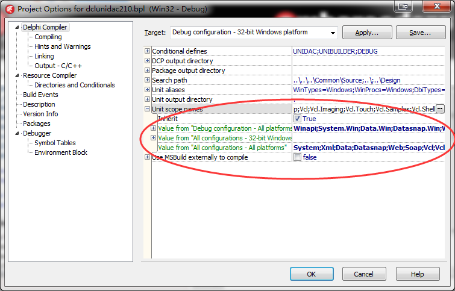Open Directories and Conditionals page
This screenshot has height=291, width=455.
pos(75,85)
